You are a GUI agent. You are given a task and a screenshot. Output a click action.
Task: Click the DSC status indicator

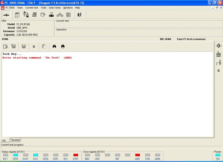[36, 155]
